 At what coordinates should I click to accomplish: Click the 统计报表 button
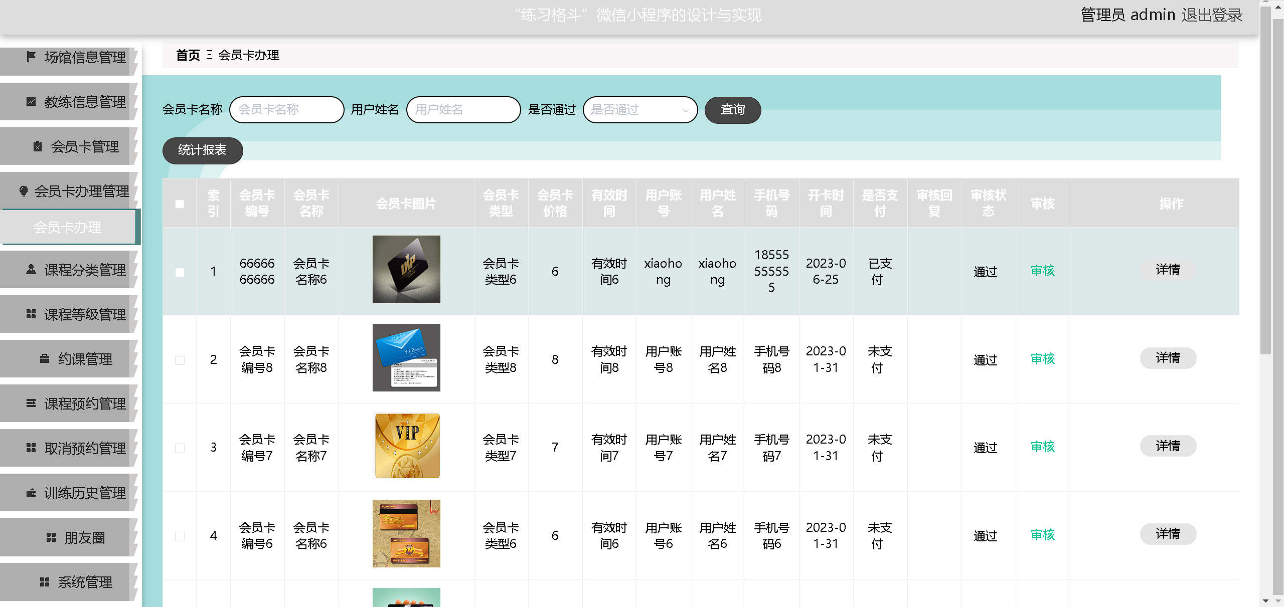(x=203, y=150)
